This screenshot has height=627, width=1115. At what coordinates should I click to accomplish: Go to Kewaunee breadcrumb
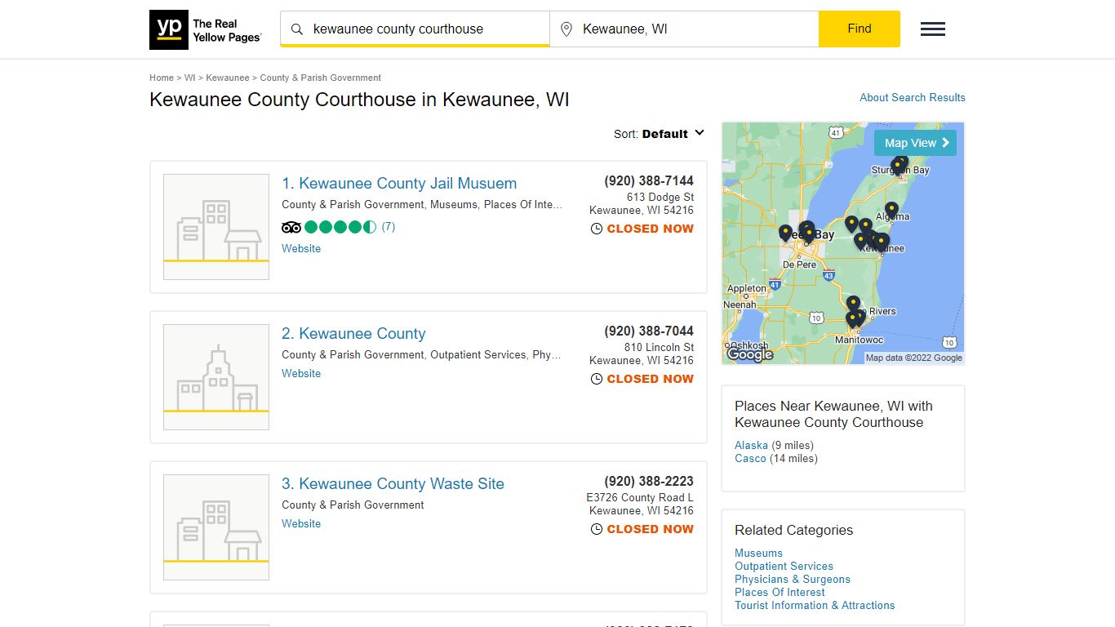(x=228, y=78)
